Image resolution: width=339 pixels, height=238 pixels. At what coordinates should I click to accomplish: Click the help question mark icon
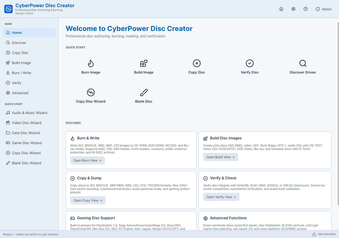306,9
